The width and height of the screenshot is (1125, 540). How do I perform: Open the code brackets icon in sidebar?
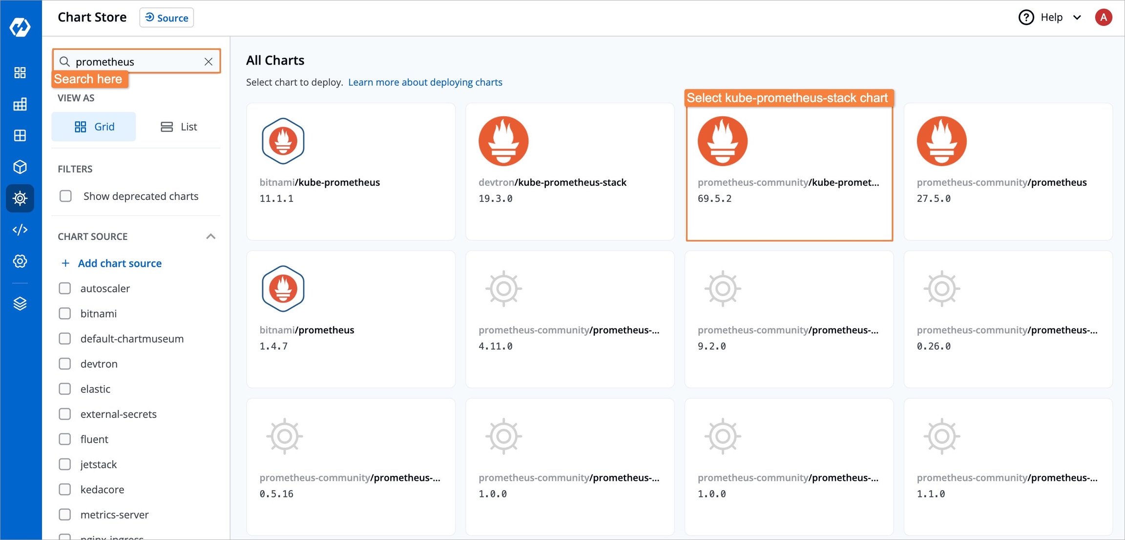(20, 230)
